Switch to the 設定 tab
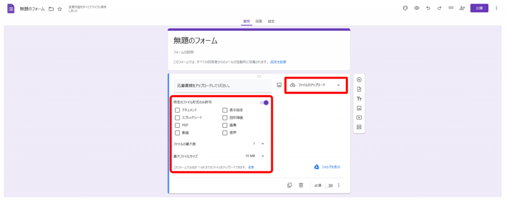 point(271,21)
